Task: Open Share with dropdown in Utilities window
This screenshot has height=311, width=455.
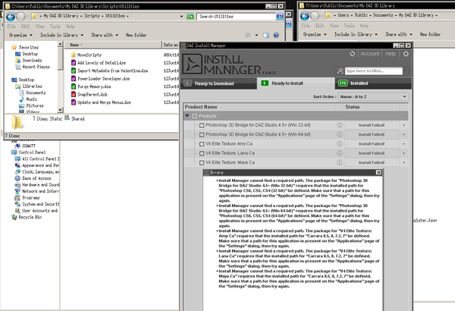Action: [105, 35]
